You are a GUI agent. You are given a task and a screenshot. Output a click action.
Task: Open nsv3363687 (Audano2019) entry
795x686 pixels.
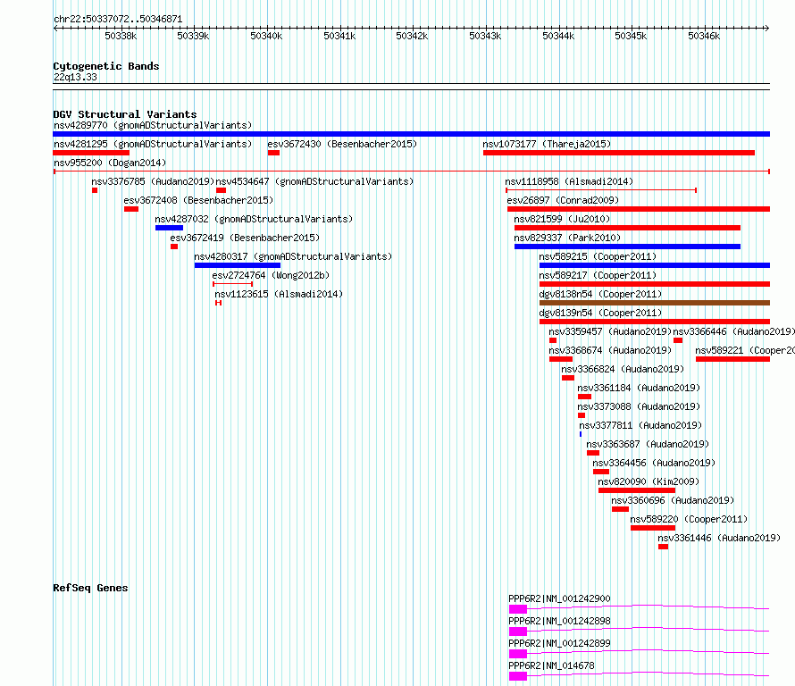(648, 444)
